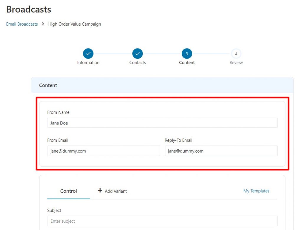This screenshot has width=302, height=230.
Task: Focus the From Name field with Jane Doe
Action: (163, 123)
